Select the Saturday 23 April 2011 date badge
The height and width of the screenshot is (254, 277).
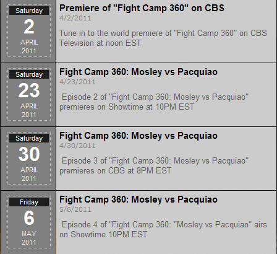pyautogui.click(x=29, y=95)
